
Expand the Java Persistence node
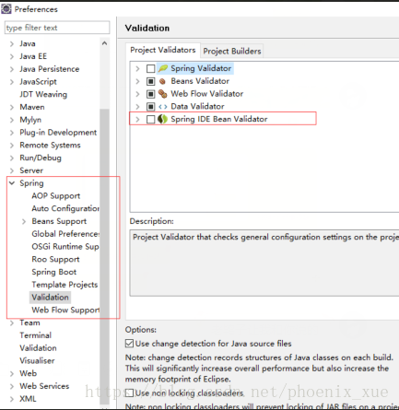[12, 69]
